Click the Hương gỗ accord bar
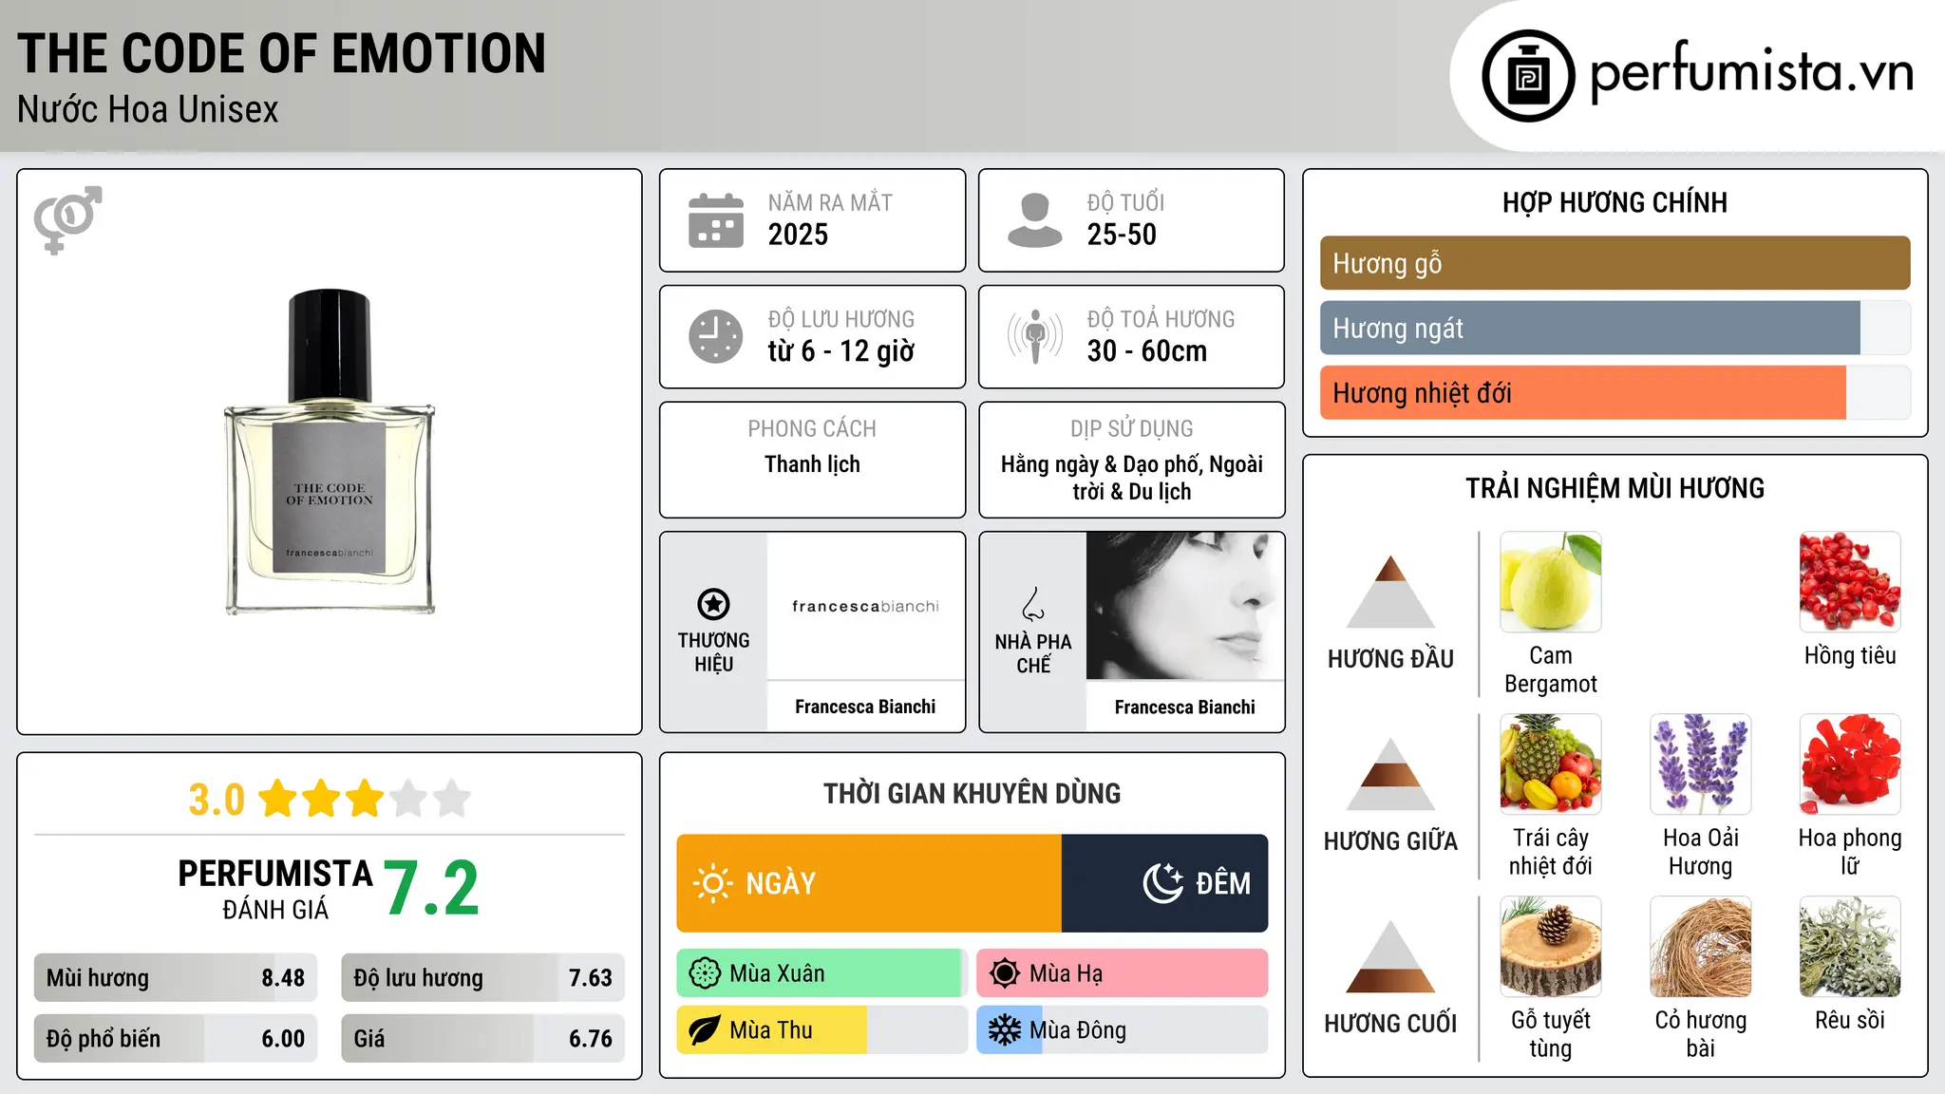The height and width of the screenshot is (1094, 1945). pos(1615,263)
